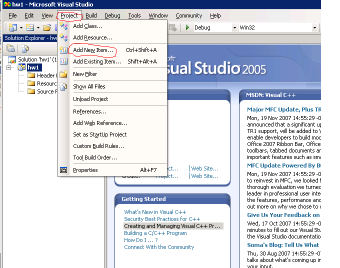Open What's New in Visual C++ link

(155, 212)
